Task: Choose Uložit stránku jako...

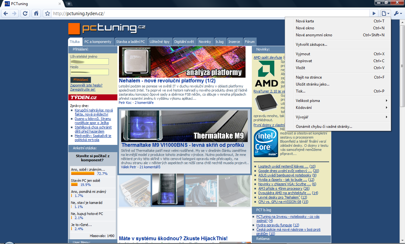Action: (x=338, y=84)
